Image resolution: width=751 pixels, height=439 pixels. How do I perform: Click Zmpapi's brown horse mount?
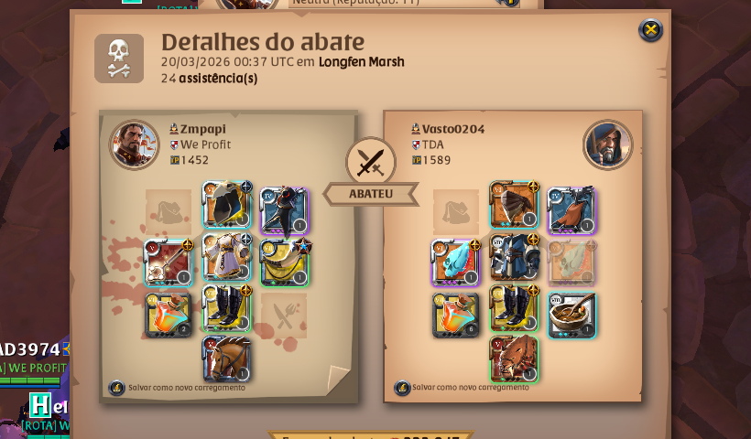click(226, 359)
